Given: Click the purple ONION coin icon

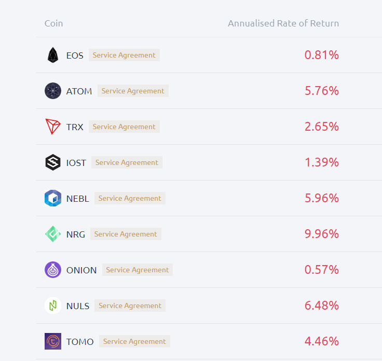Looking at the screenshot, I should coord(53,270).
